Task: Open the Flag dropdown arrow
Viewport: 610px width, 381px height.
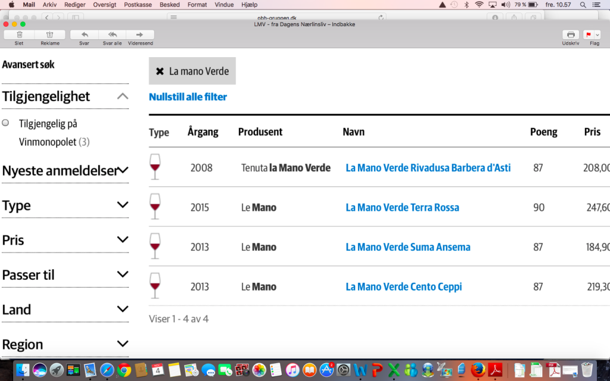Action: (x=597, y=35)
